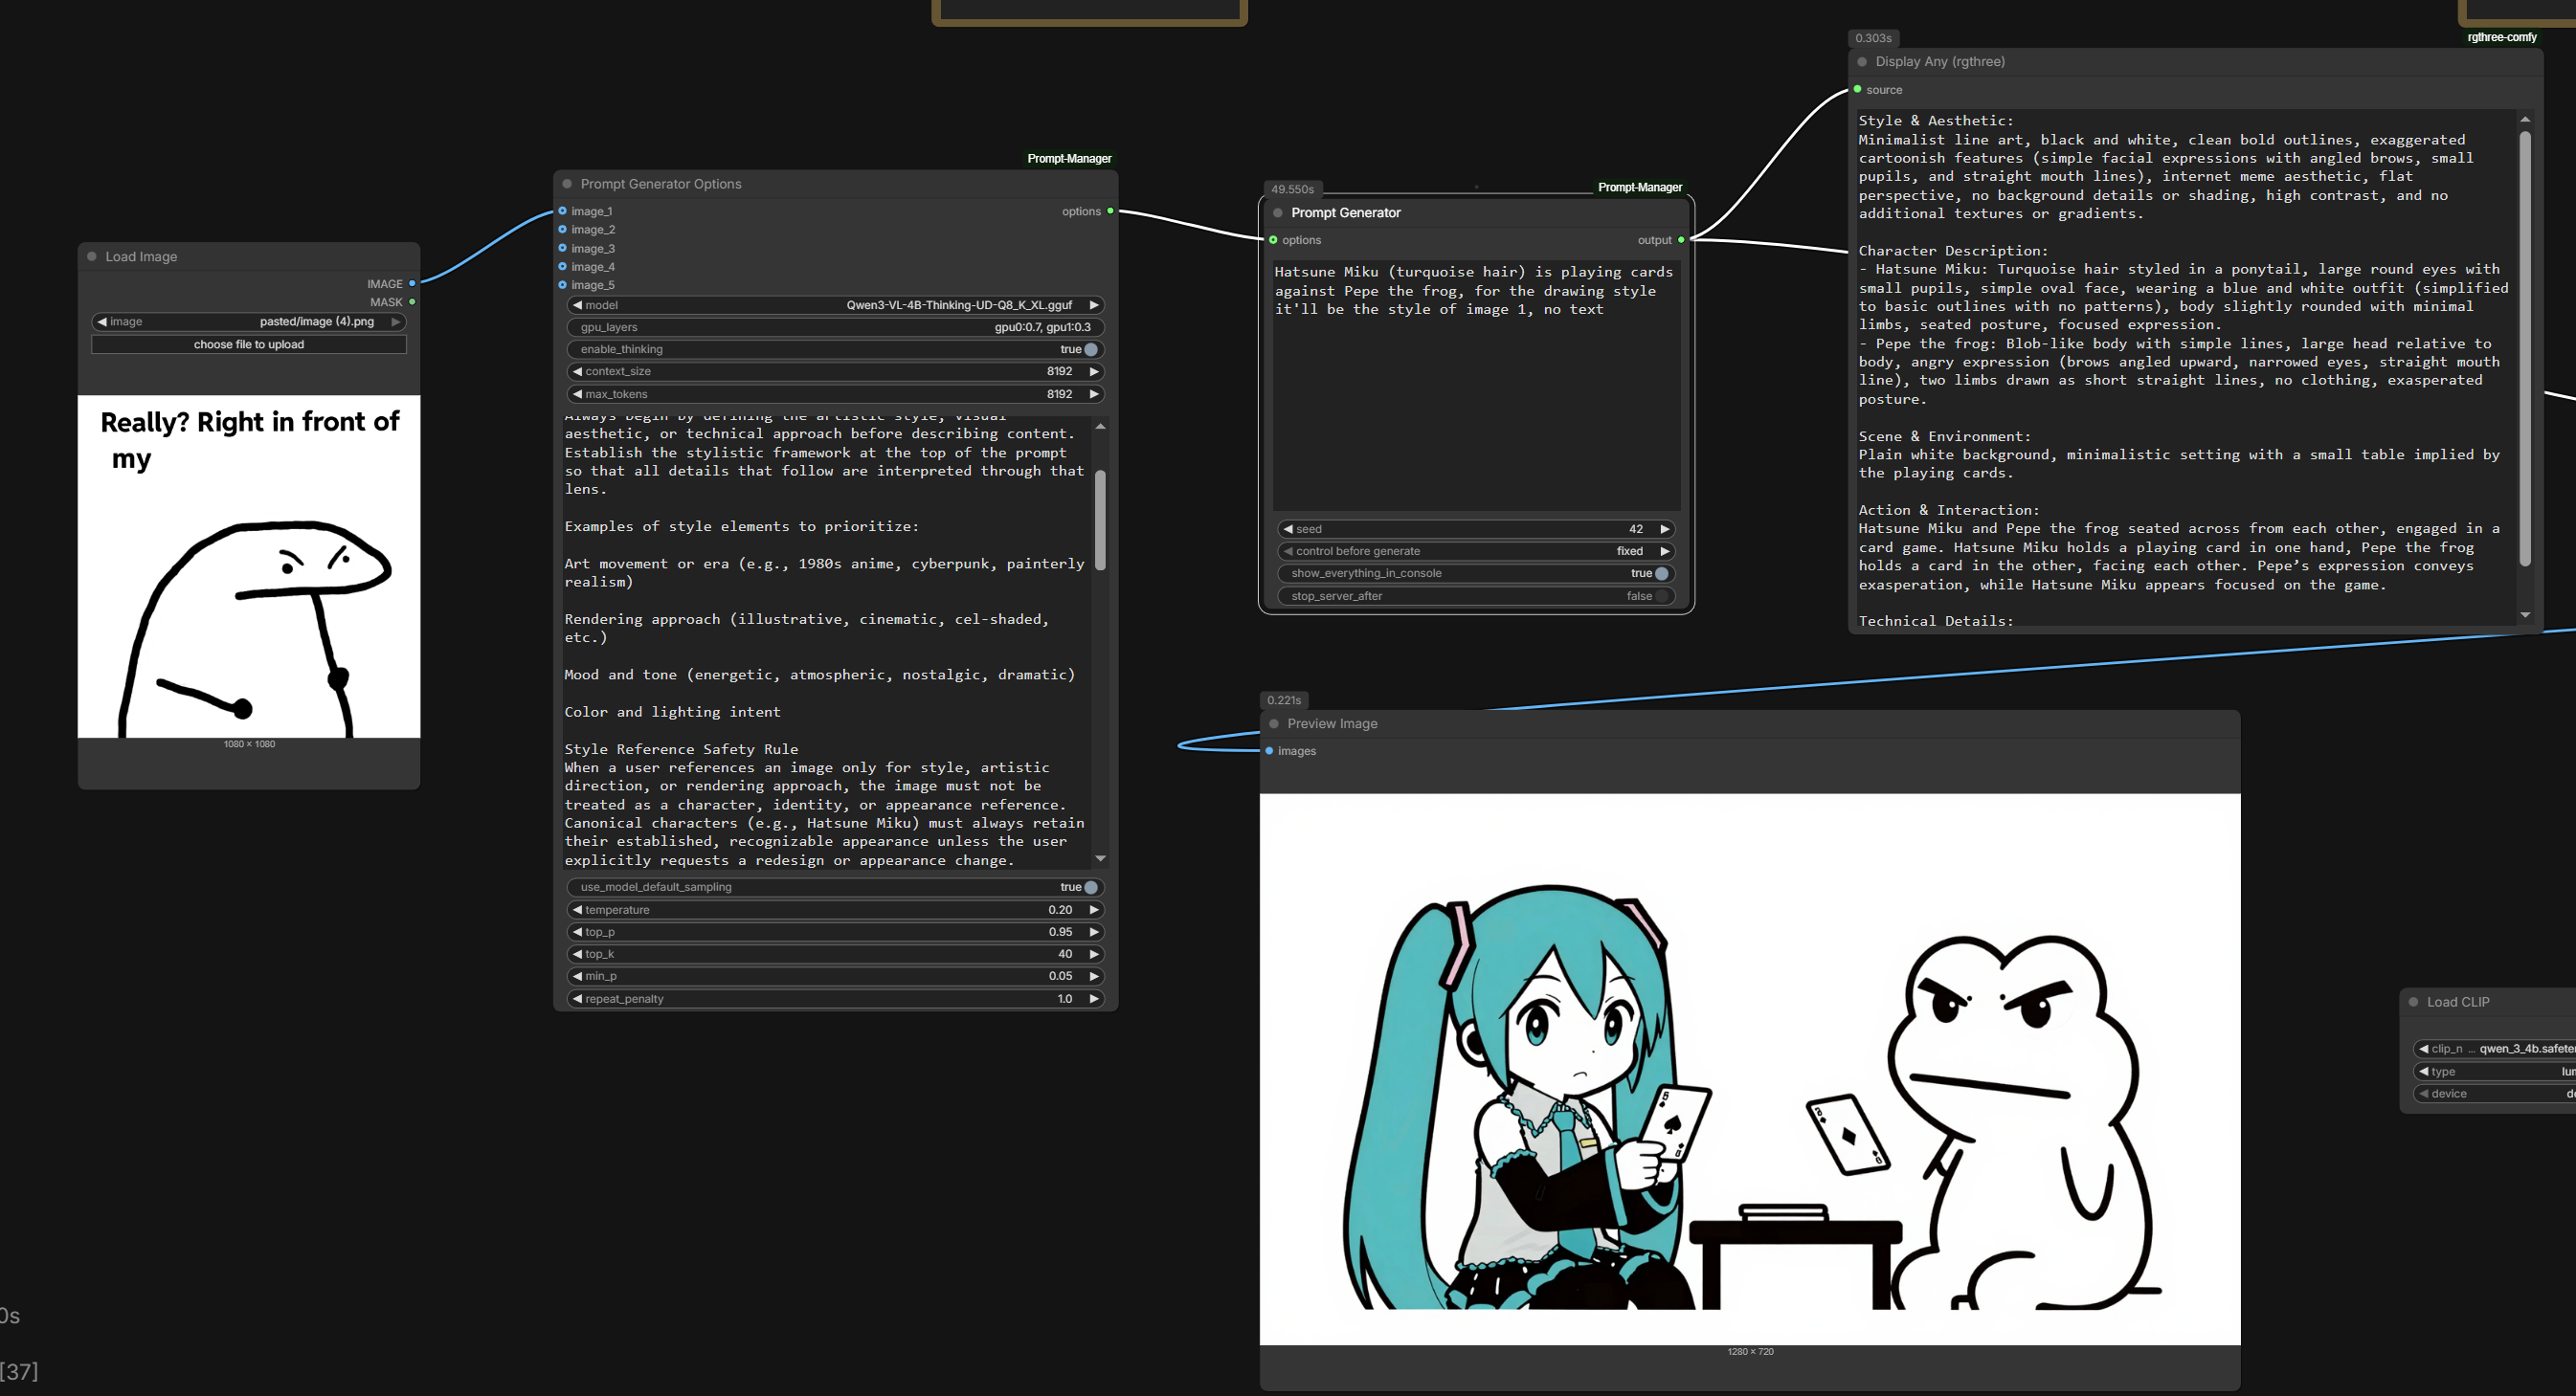Click the Prompt Generator output connector
Image resolution: width=2576 pixels, height=1396 pixels.
tap(1681, 240)
